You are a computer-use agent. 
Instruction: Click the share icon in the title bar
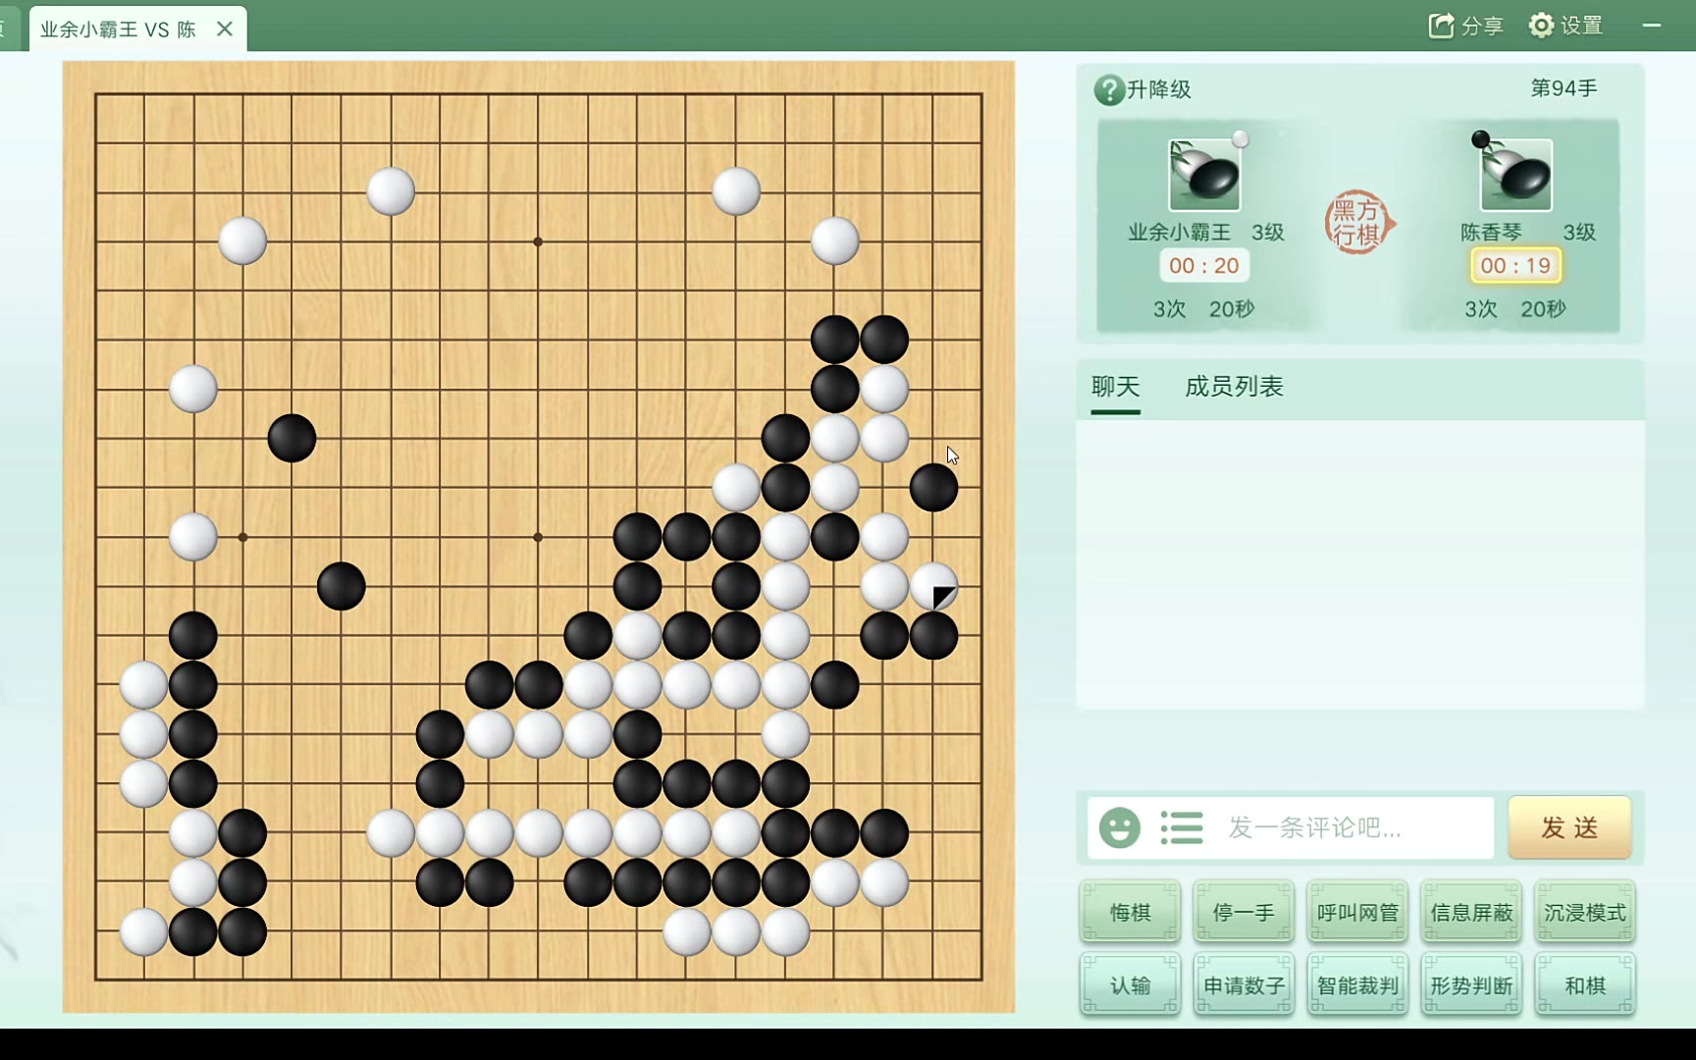(1441, 26)
